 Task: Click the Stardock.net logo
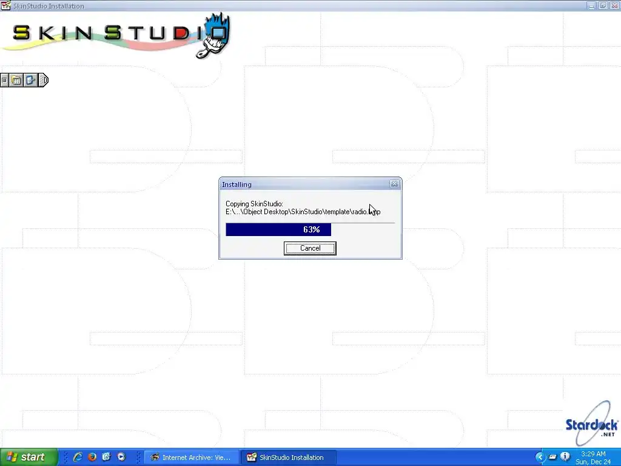tap(592, 424)
